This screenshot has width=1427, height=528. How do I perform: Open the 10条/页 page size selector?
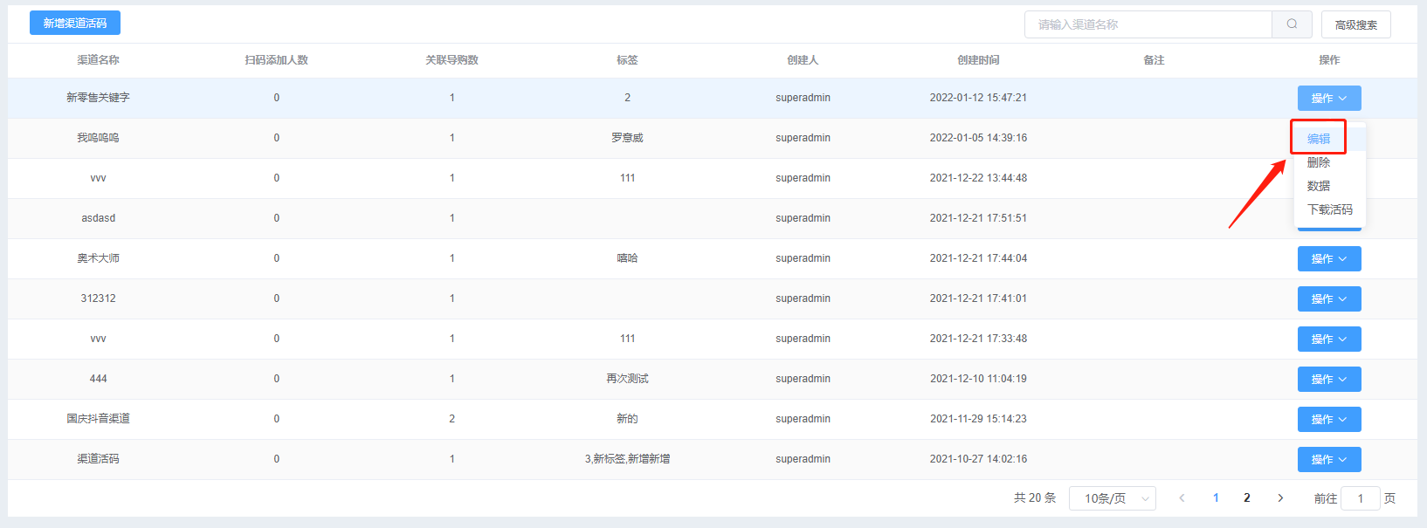(1112, 498)
